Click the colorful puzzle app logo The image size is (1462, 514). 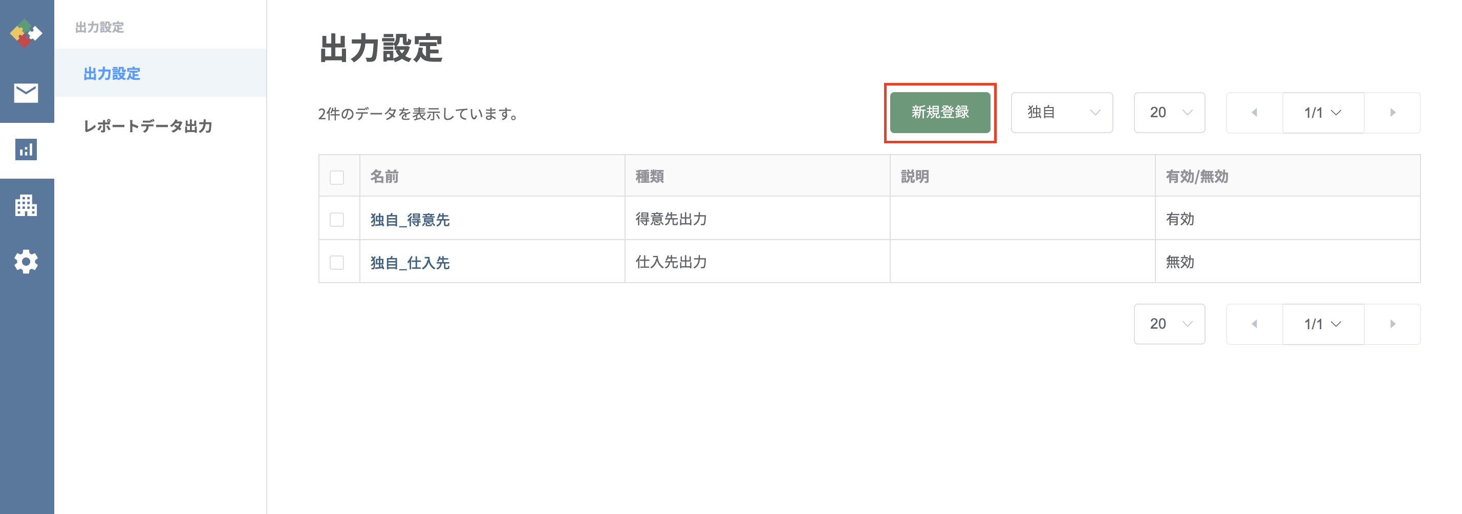[26, 33]
